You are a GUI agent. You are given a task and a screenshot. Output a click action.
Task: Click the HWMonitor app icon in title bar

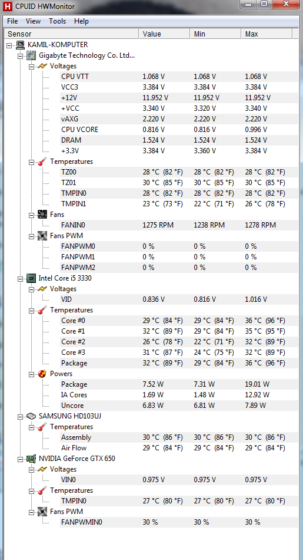[x=7, y=6]
